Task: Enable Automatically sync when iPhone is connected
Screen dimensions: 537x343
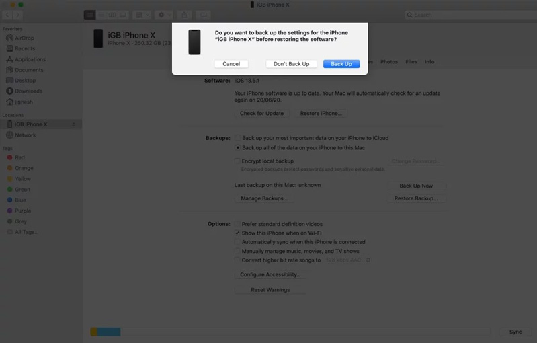Action: point(237,242)
